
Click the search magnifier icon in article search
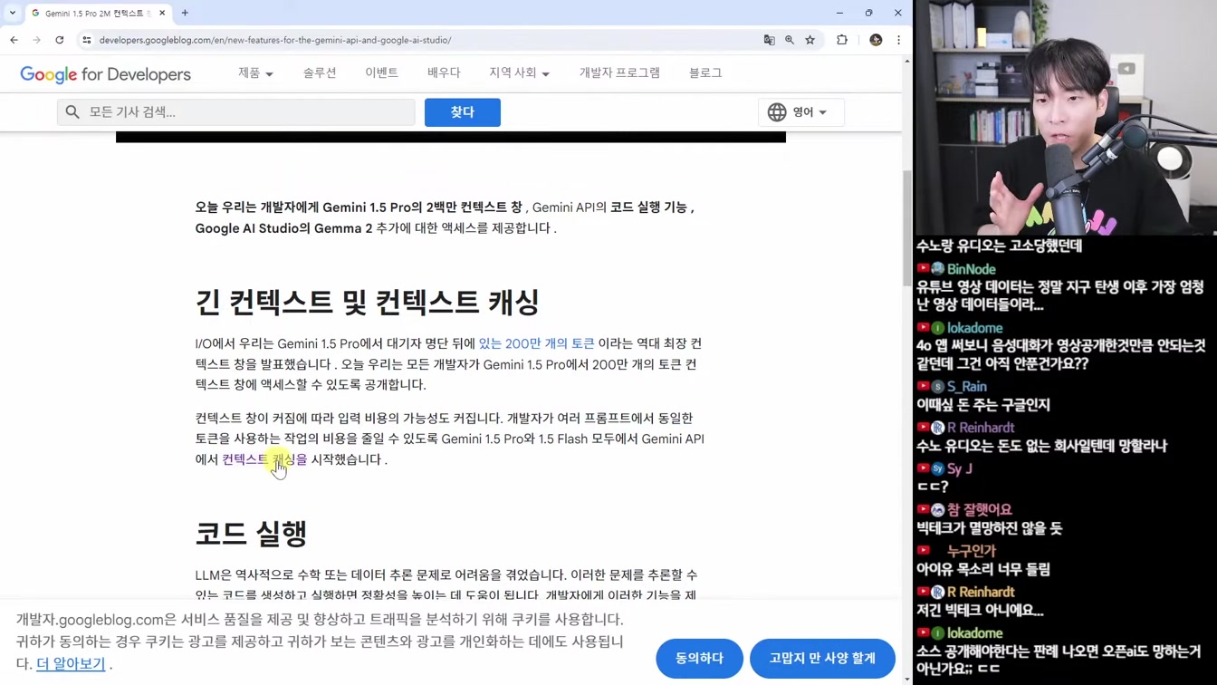(72, 112)
